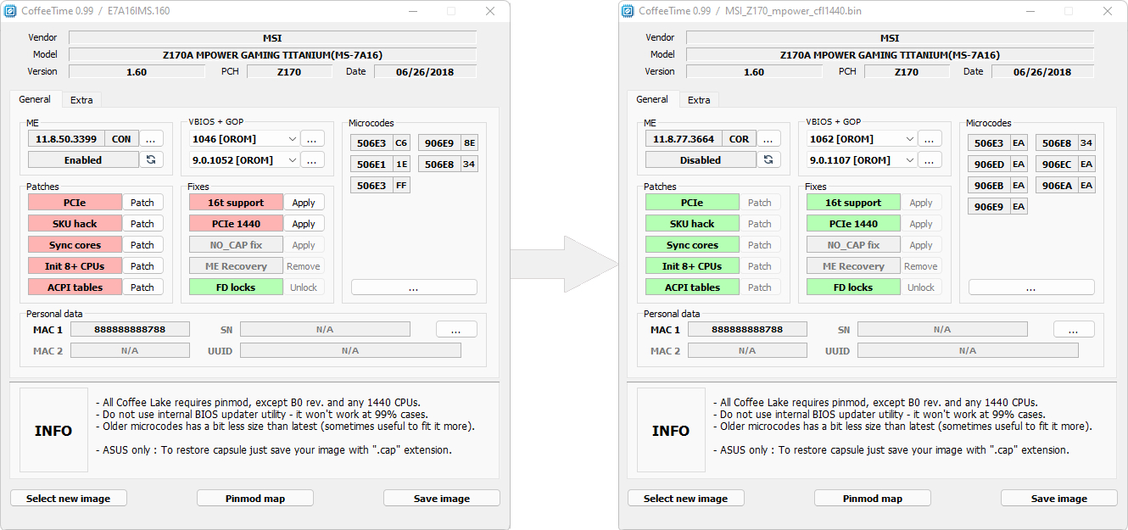Click Patch button beside red PCIe label
Screen dimensions: 1128x530
pyautogui.click(x=142, y=203)
